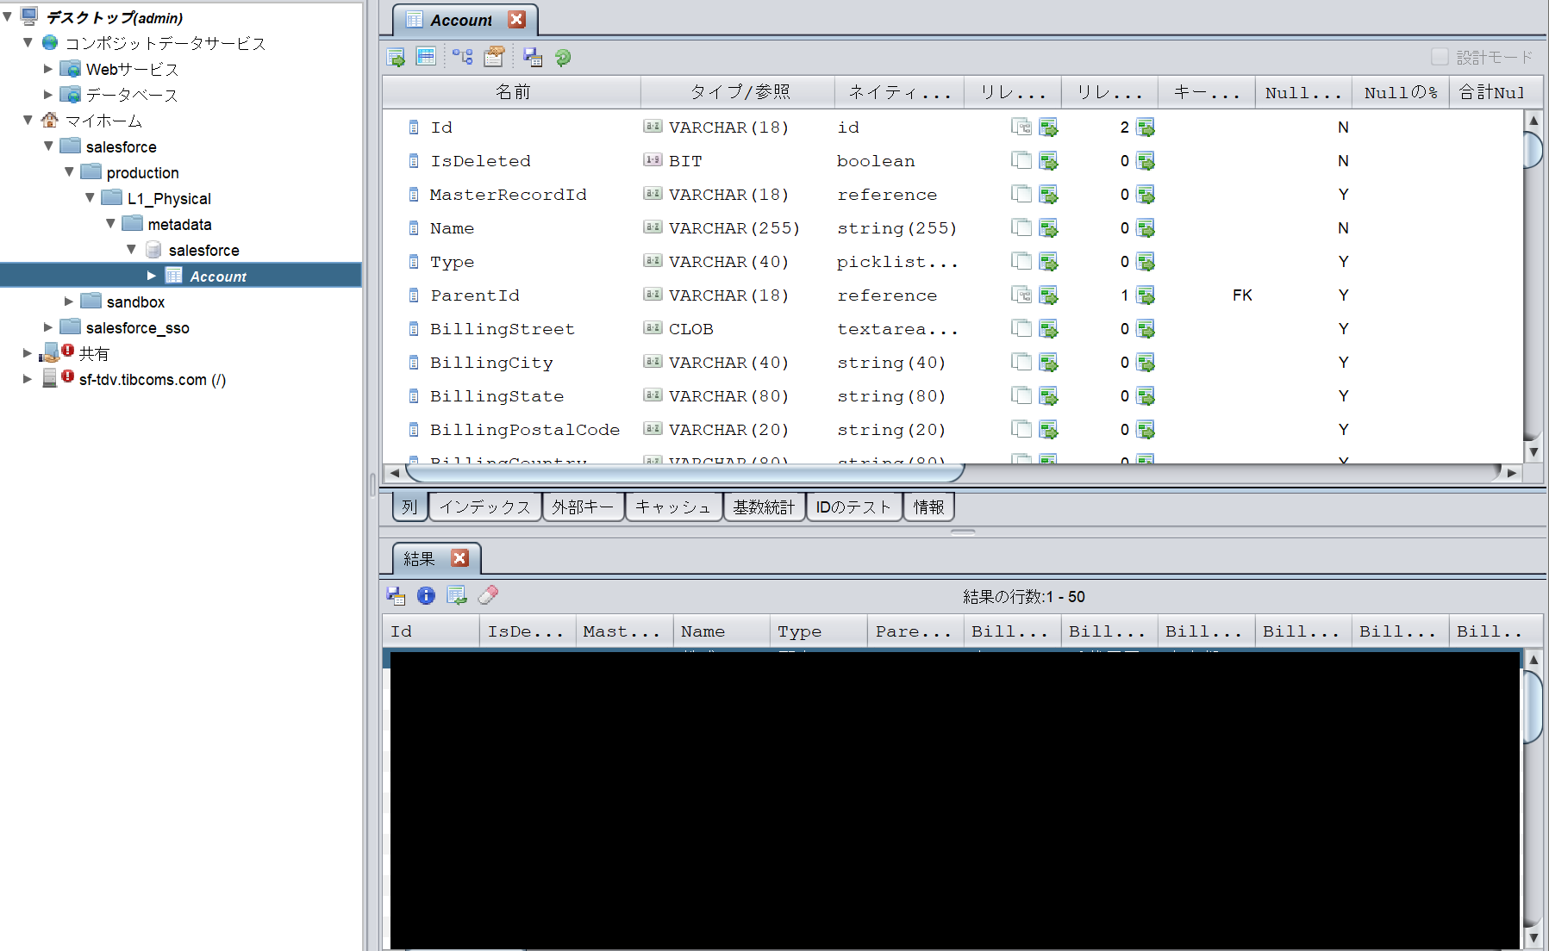The image size is (1549, 951).
Task: Click the Id column header in results
Action: (431, 631)
